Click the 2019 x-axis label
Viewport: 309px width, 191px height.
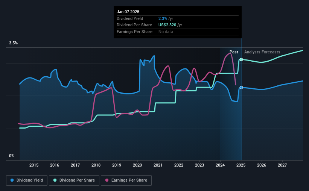click(x=117, y=165)
